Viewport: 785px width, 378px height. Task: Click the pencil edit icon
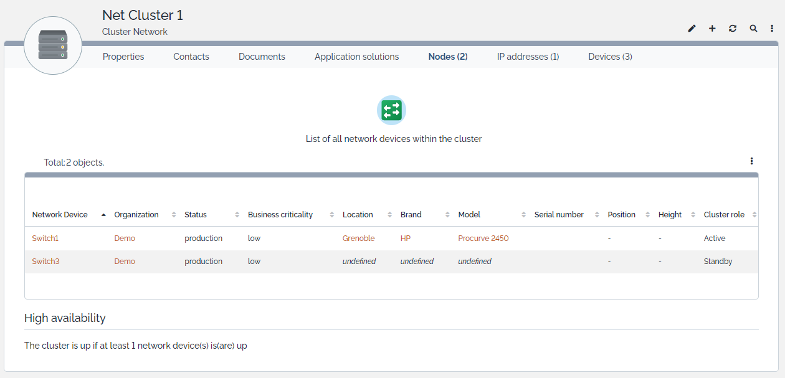point(692,29)
